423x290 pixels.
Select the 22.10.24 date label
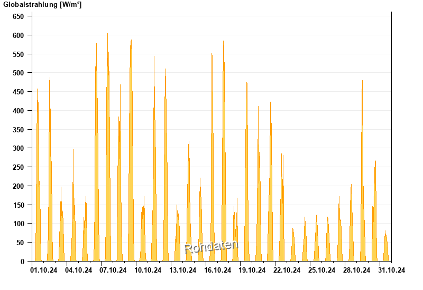(287, 270)
